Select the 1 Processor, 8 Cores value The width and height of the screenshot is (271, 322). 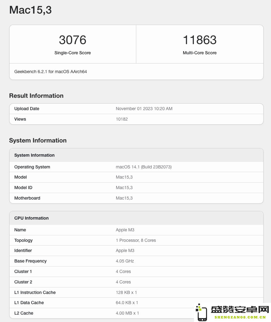point(136,240)
